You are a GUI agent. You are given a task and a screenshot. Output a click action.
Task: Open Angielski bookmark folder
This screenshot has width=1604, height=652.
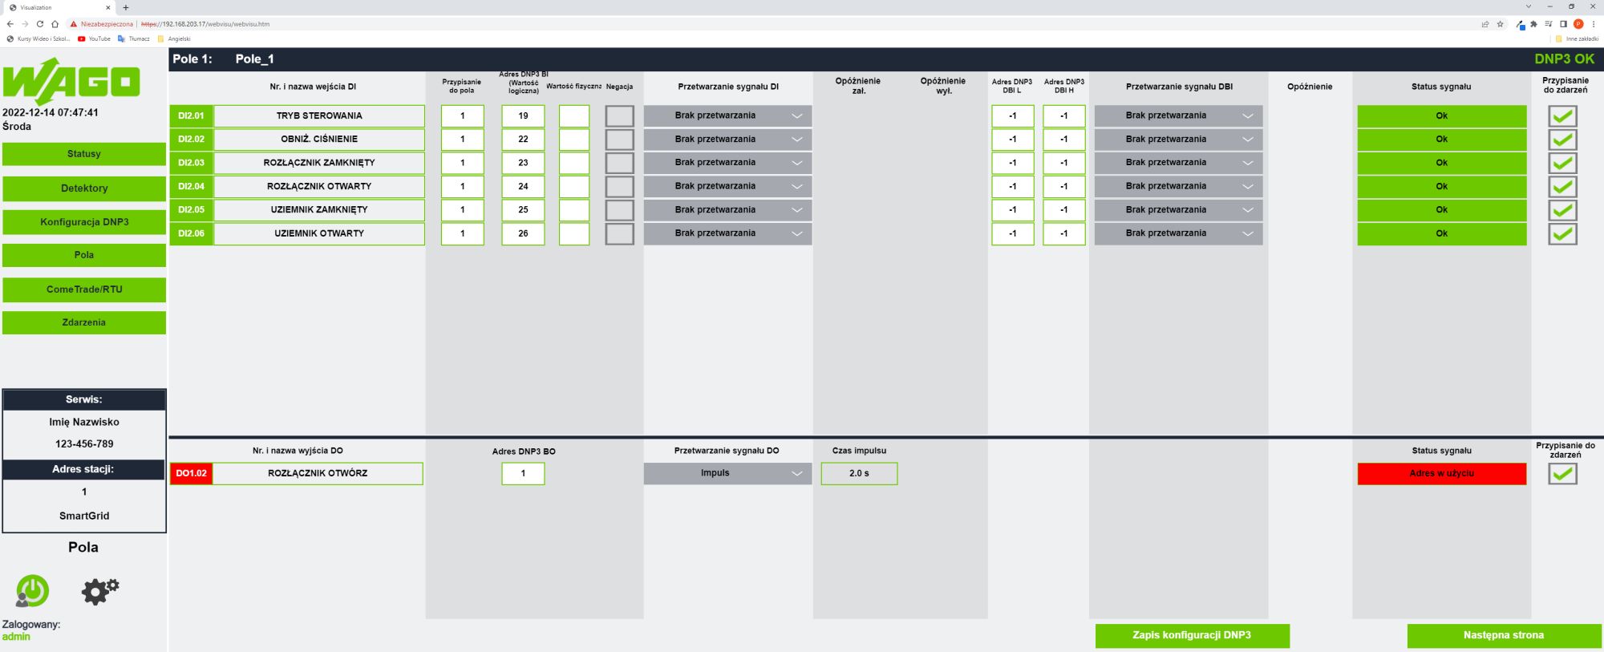(x=174, y=38)
